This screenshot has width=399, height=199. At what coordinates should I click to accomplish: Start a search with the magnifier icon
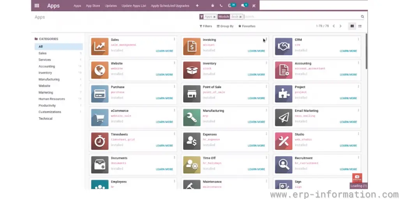click(362, 16)
